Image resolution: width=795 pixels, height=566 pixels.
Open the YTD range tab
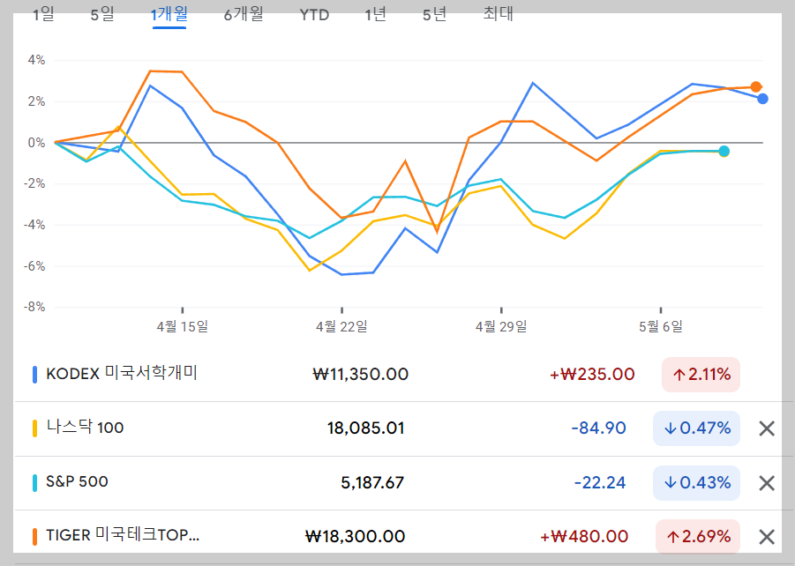[x=314, y=15]
